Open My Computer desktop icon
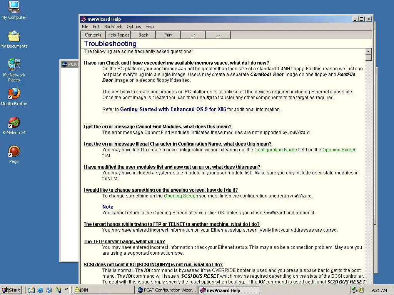This screenshot has width=394, height=295. (14, 10)
